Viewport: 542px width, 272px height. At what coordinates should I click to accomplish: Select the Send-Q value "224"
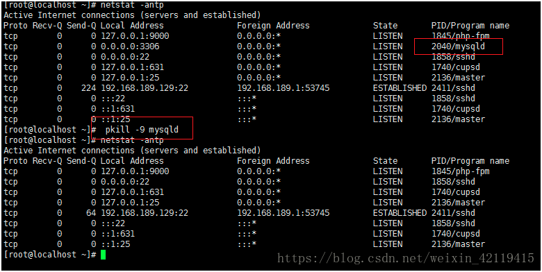click(89, 88)
